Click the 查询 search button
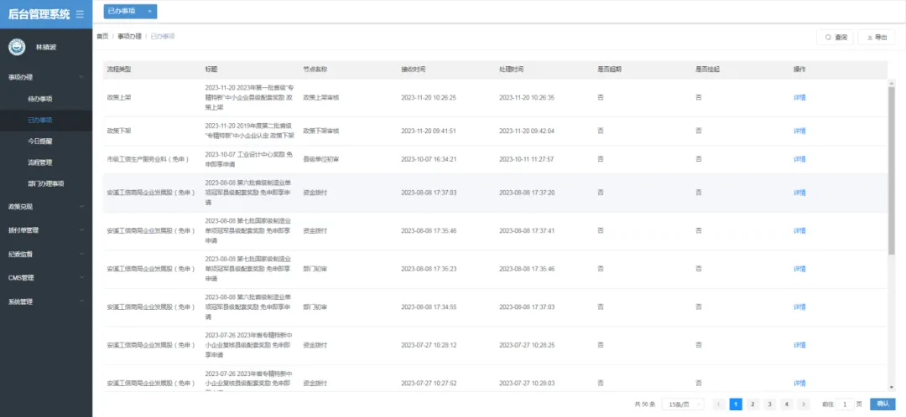 tap(836, 37)
